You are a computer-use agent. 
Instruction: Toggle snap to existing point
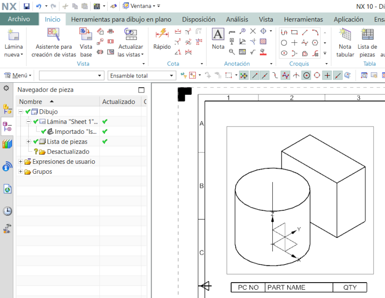[327, 76]
